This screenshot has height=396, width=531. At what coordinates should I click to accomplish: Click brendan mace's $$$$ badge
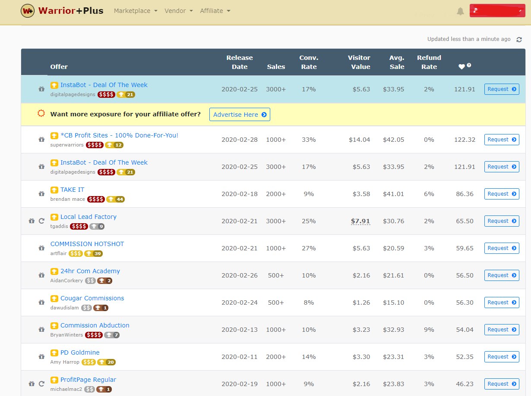pos(96,200)
